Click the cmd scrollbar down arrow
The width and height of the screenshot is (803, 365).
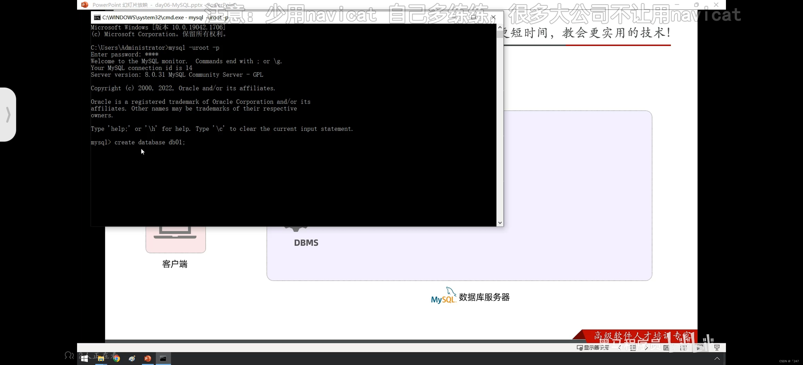click(x=500, y=223)
